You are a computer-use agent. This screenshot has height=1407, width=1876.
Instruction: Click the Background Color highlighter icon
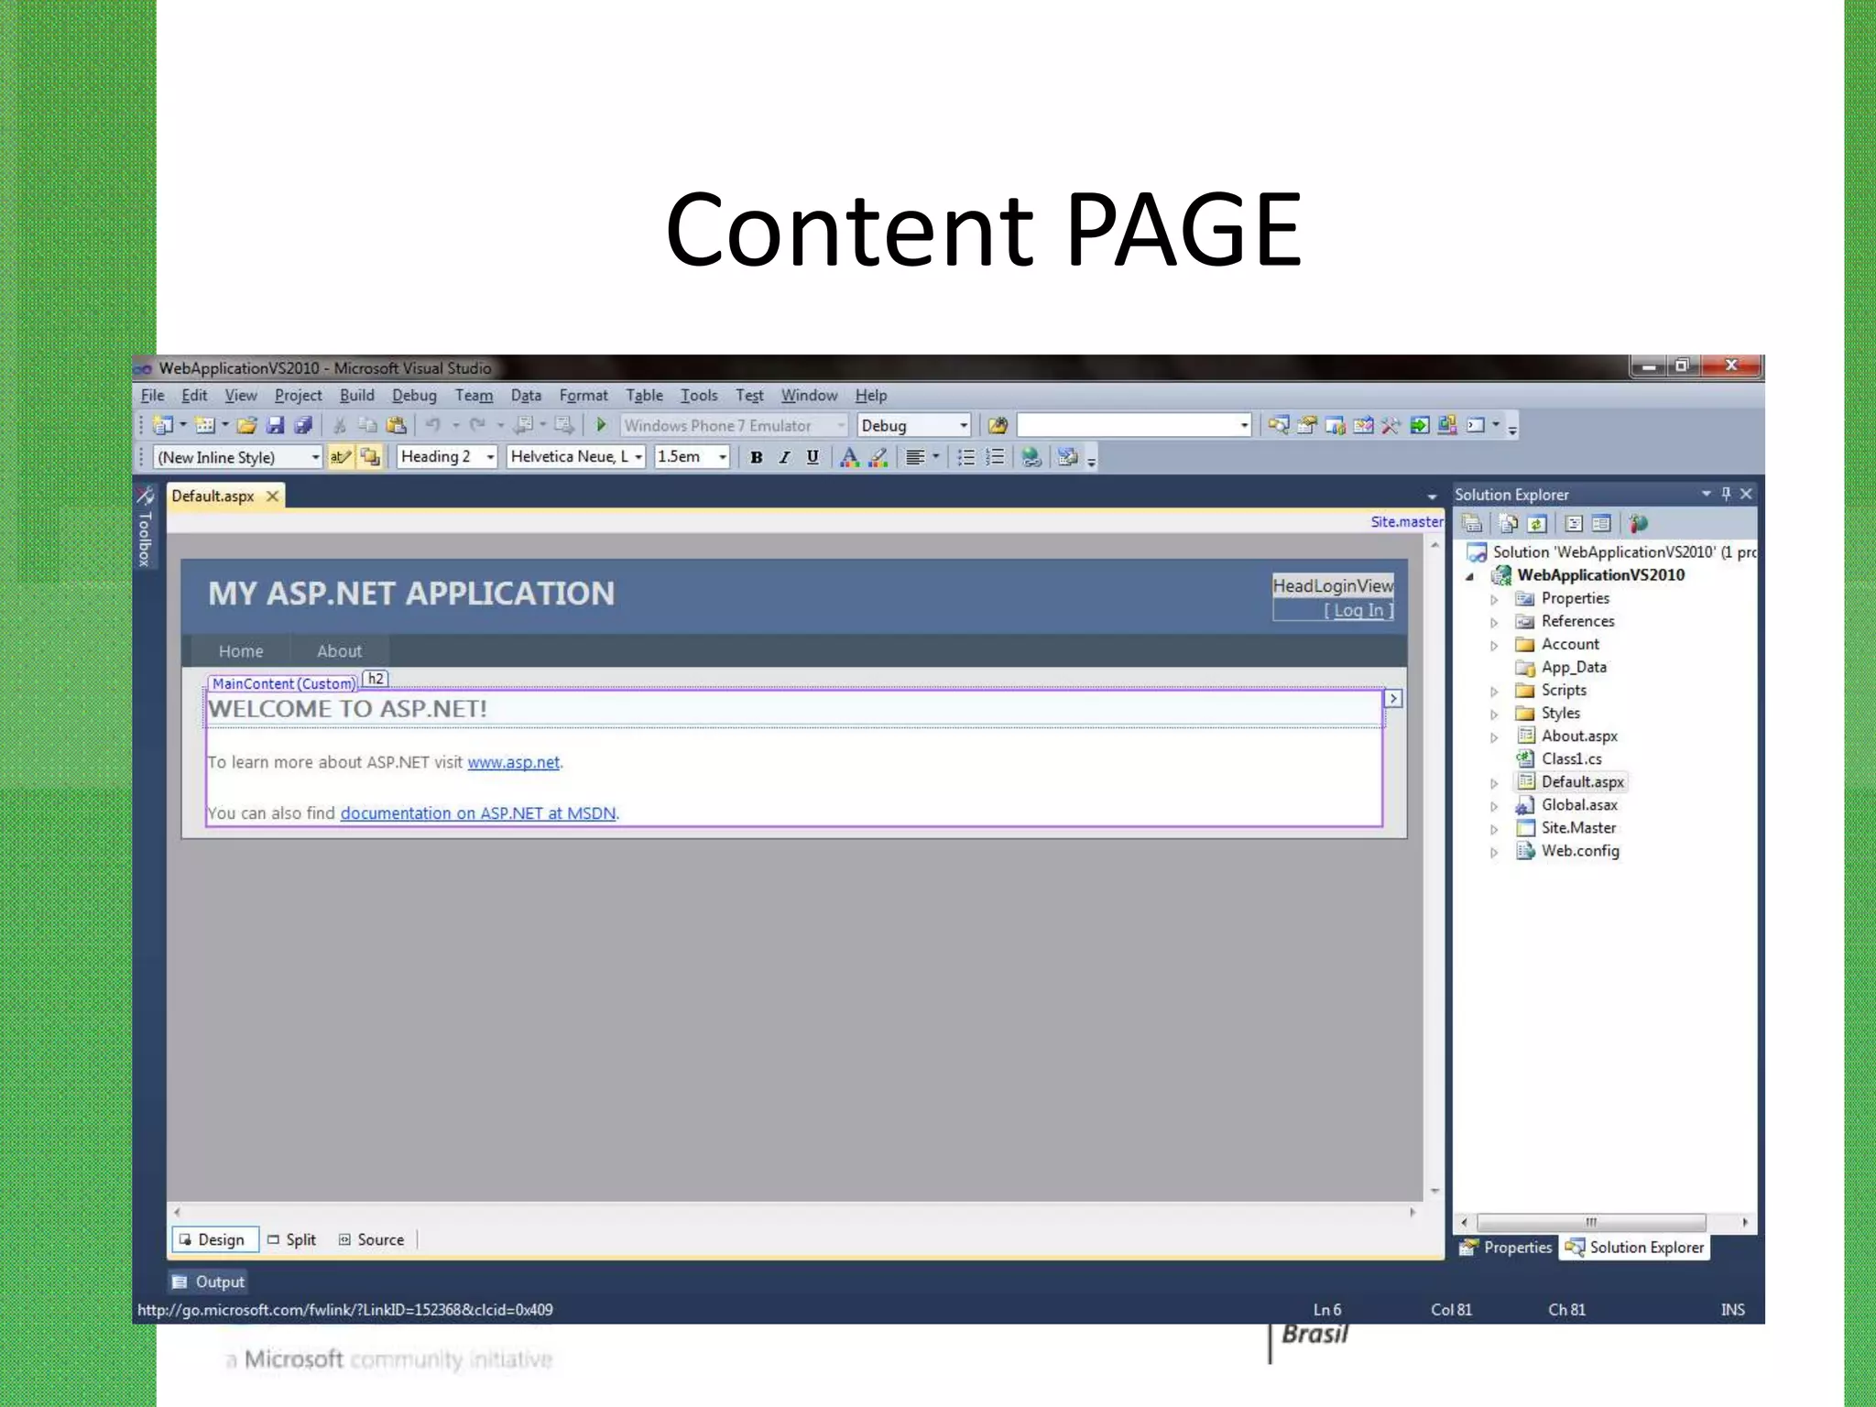878,457
